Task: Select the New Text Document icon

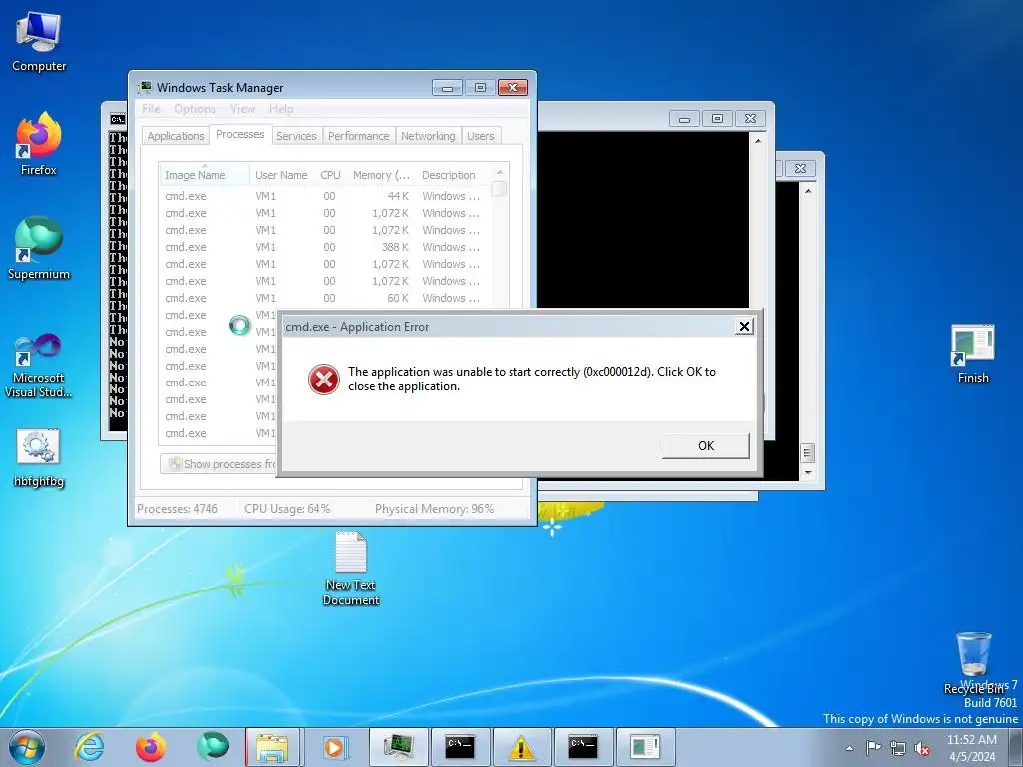Action: point(351,568)
